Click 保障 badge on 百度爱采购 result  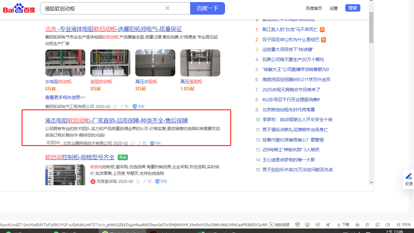click(162, 181)
